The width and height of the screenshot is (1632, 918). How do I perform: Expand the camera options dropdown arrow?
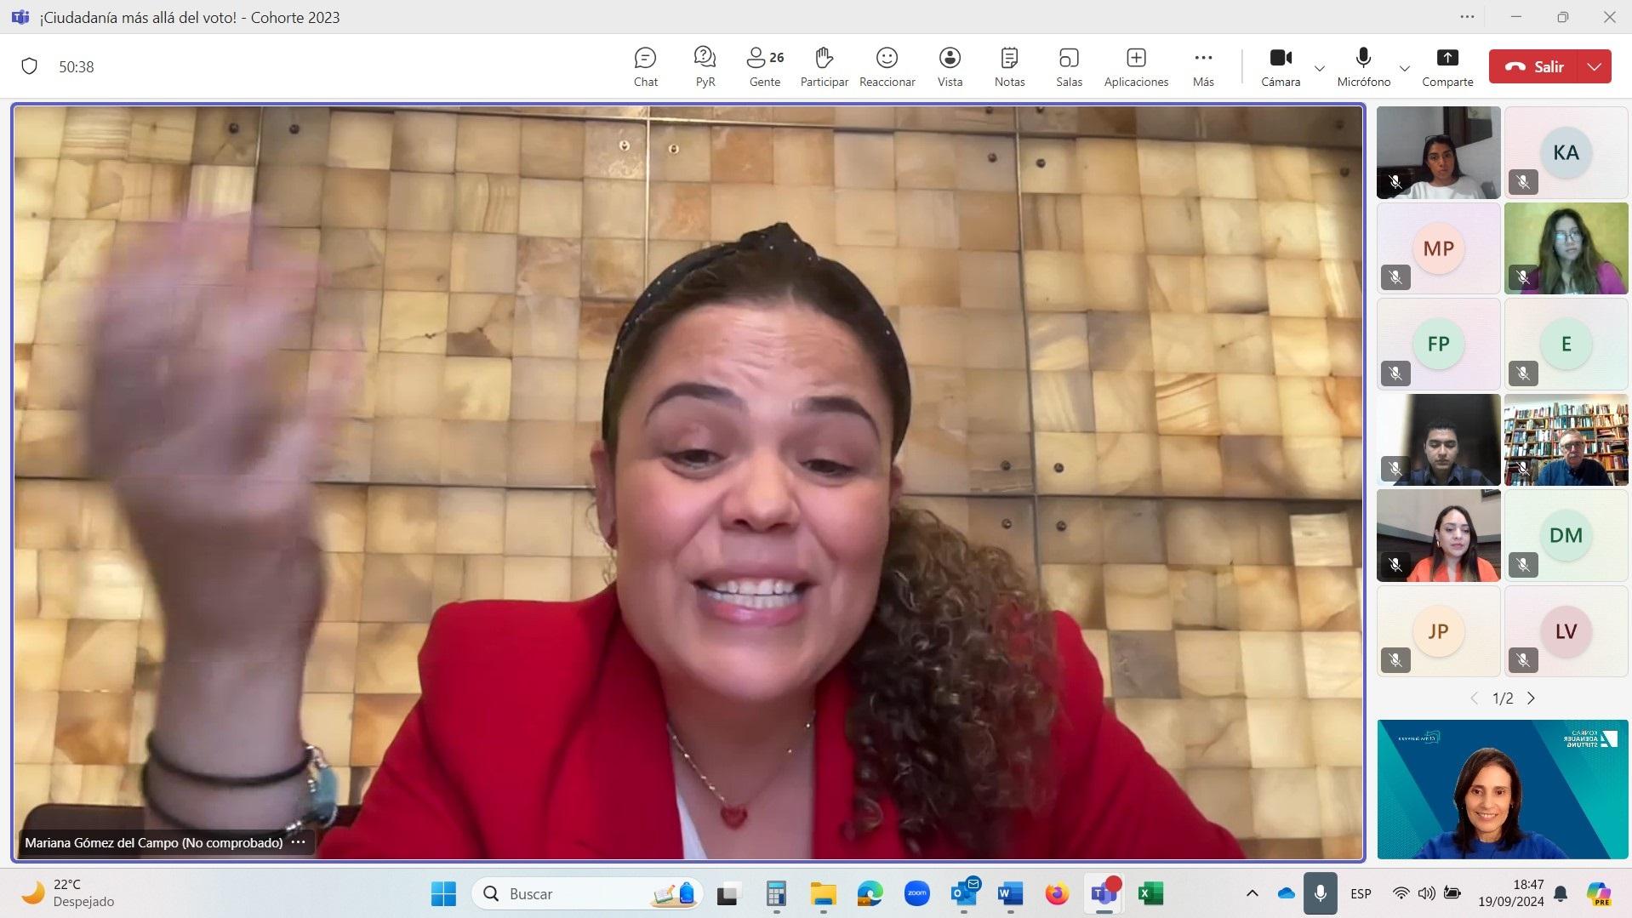(1320, 68)
